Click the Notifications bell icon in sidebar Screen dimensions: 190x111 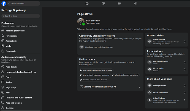point(3,36)
